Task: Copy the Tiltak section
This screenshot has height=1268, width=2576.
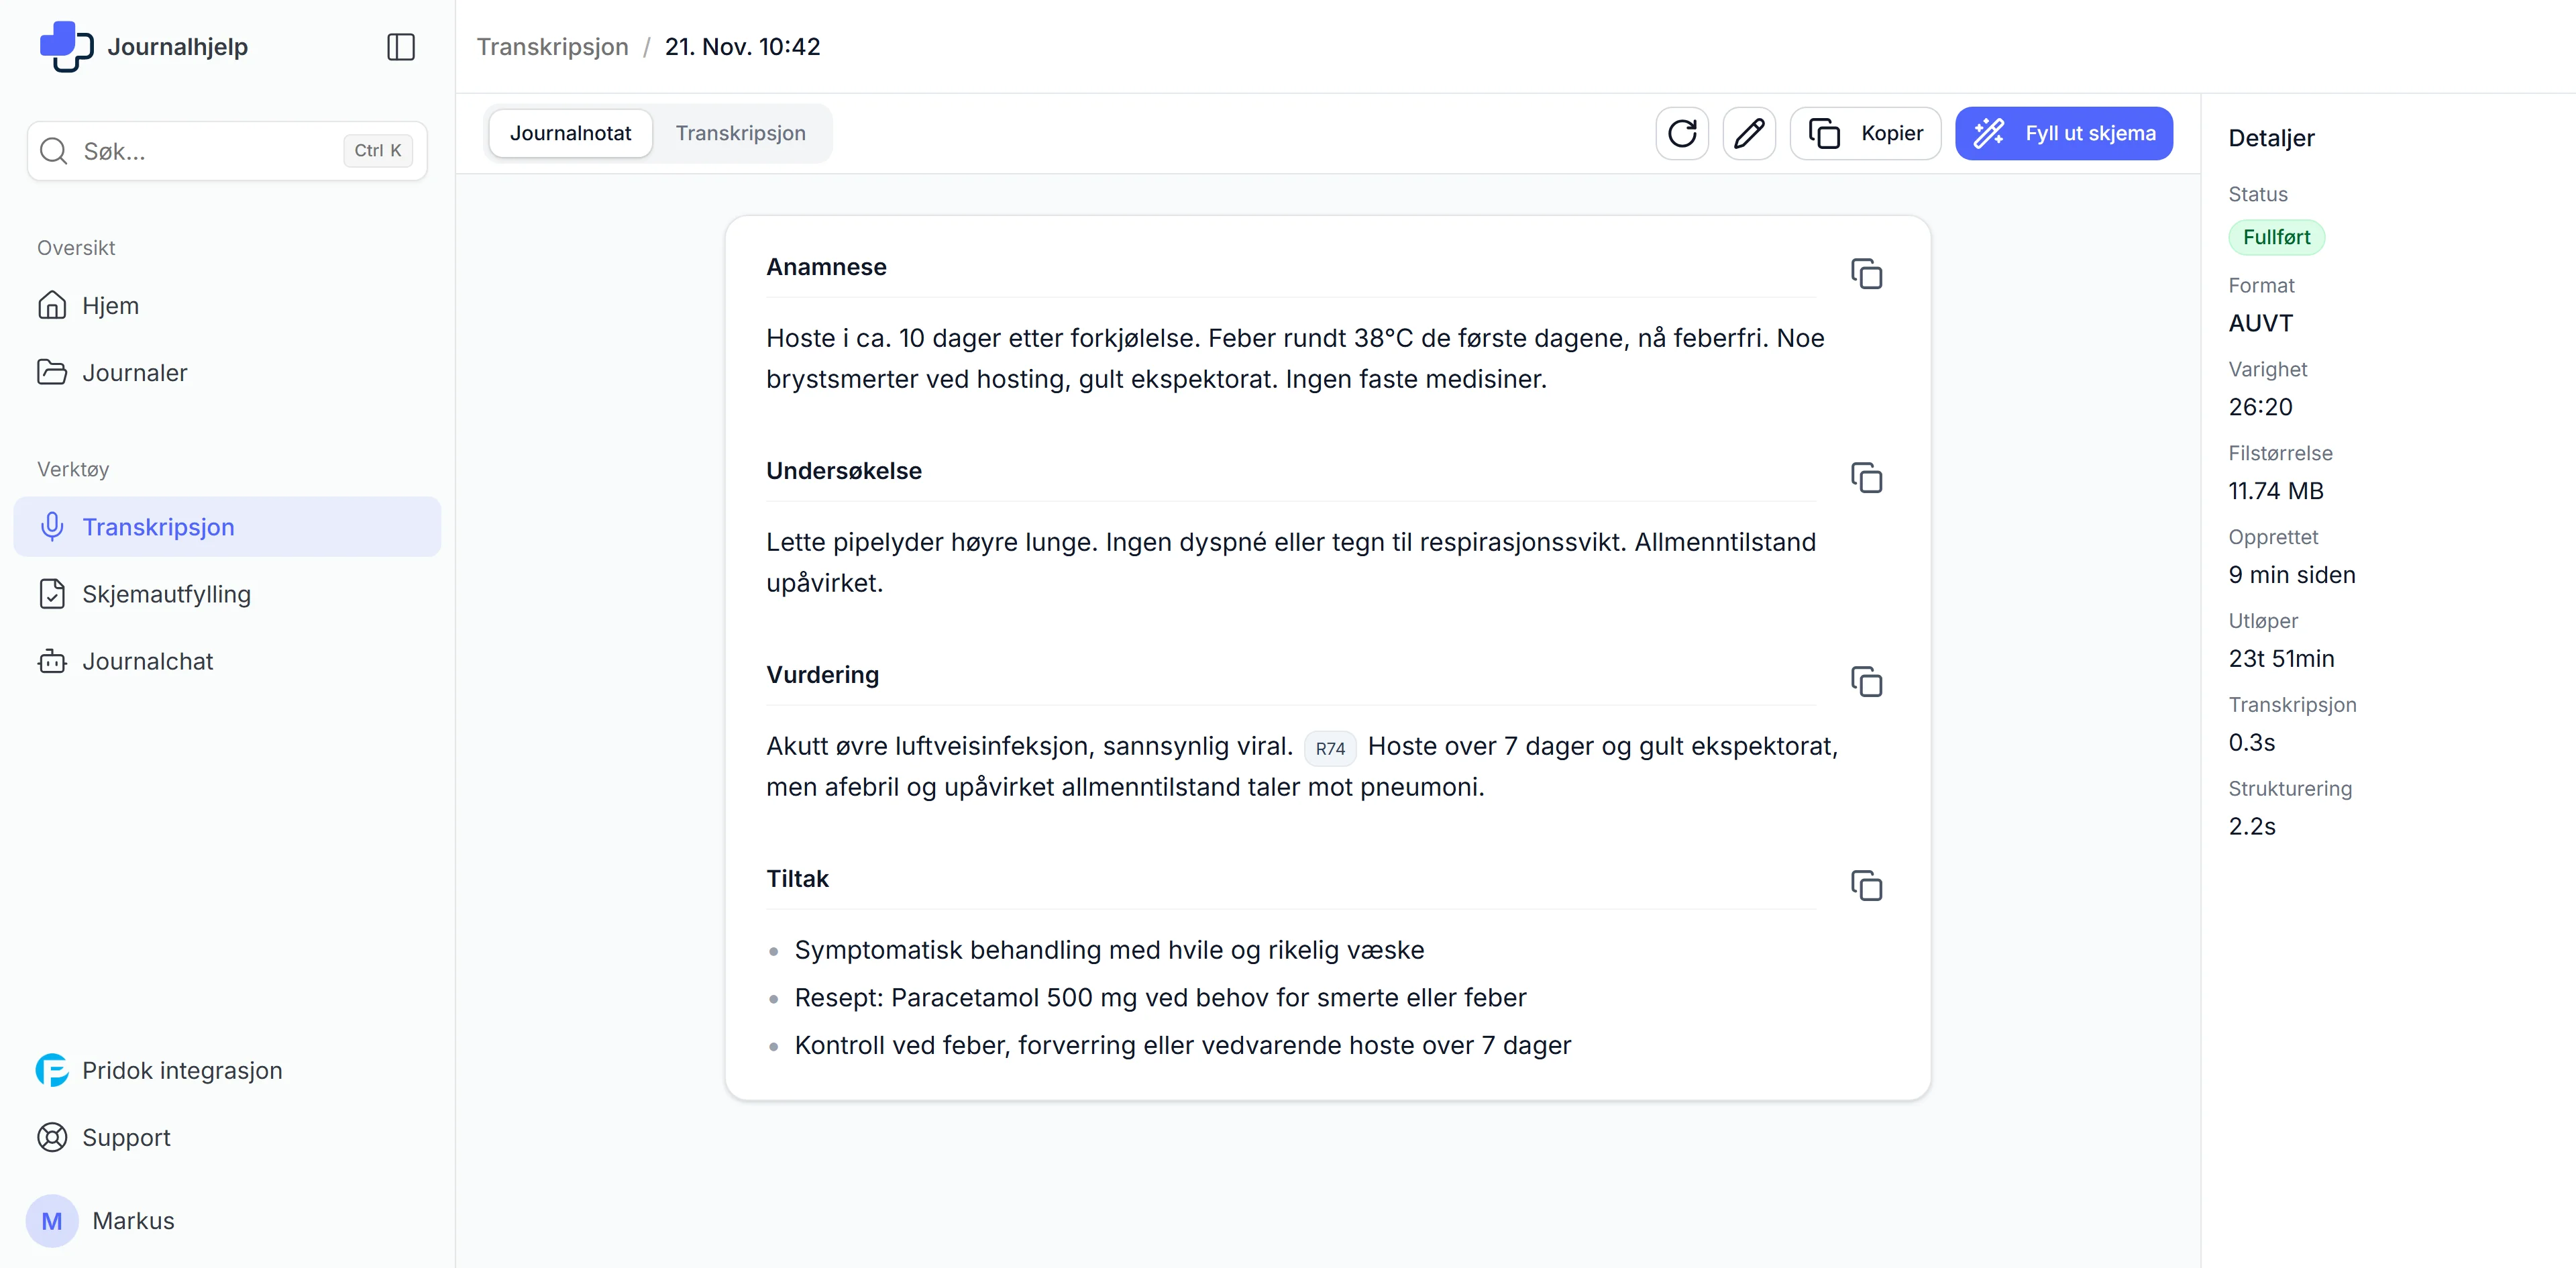Action: point(1866,886)
